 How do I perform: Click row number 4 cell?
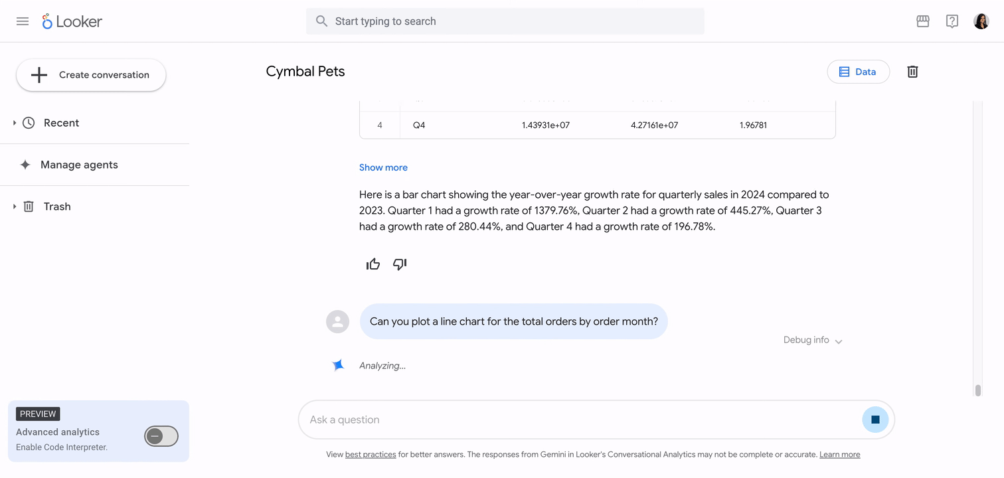click(380, 125)
